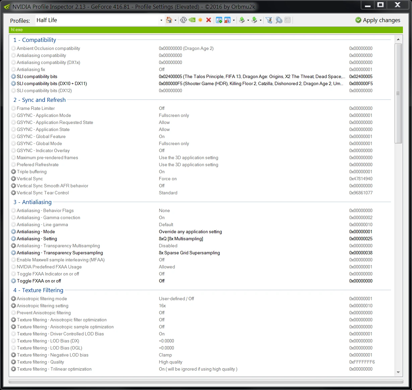The height and width of the screenshot is (390, 412).
Task: Click the home profile icon in toolbar
Action: pyautogui.click(x=169, y=20)
